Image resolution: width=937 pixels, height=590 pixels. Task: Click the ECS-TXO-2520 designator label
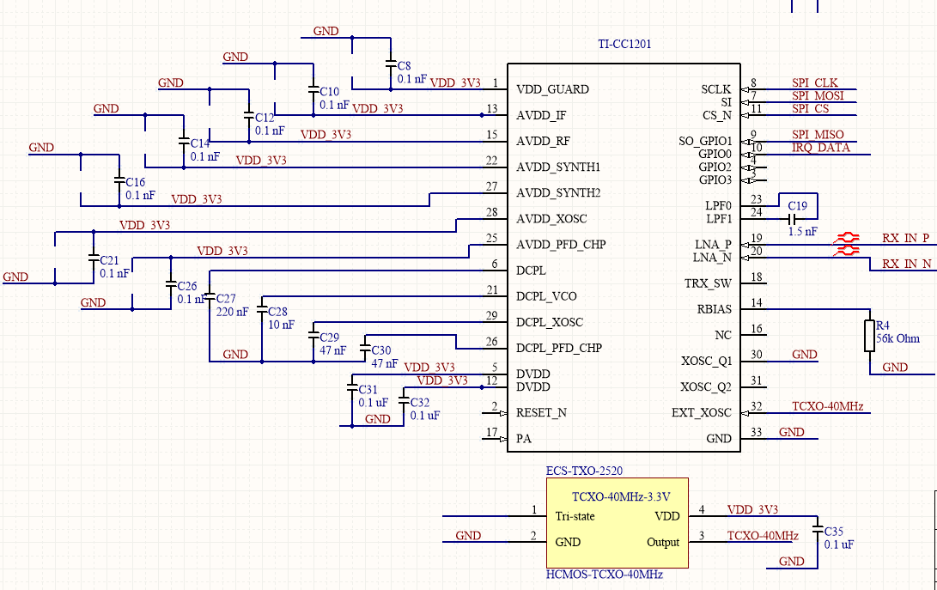[x=584, y=471]
